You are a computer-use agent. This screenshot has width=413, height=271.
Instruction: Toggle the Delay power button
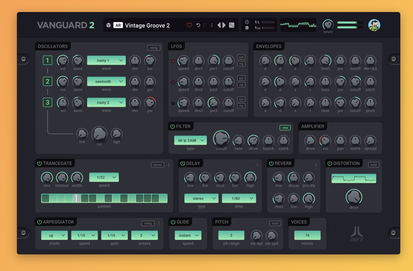pos(182,163)
